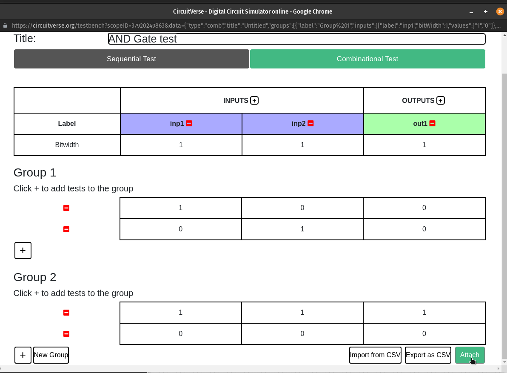Remove the inp2 input column
Image resolution: width=507 pixels, height=373 pixels.
pyautogui.click(x=310, y=123)
